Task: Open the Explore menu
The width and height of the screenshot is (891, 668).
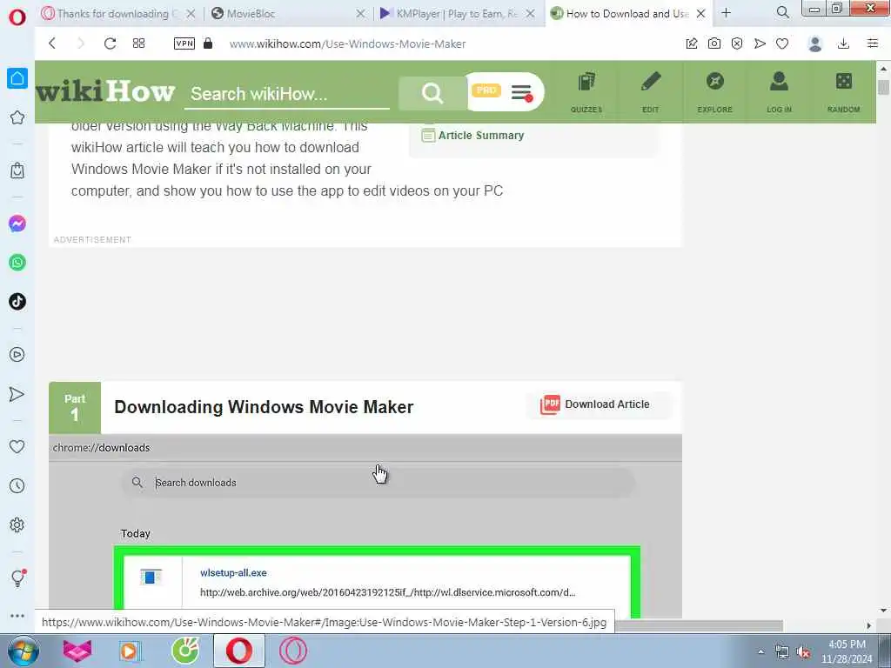Action: point(715,92)
